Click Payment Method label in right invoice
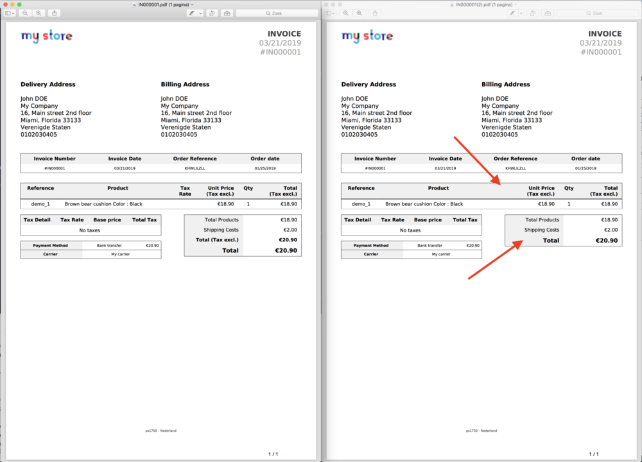 tap(371, 246)
